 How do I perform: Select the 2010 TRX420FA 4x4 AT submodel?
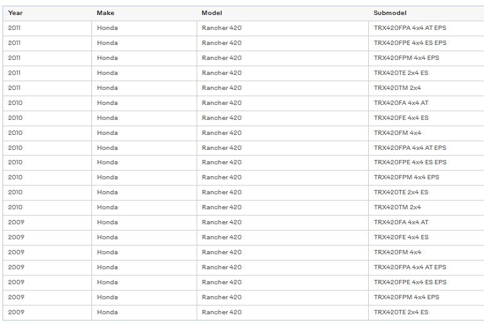(x=401, y=103)
